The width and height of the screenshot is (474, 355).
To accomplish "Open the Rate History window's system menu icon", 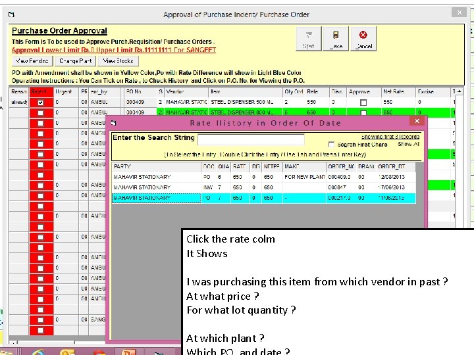I will [114, 123].
